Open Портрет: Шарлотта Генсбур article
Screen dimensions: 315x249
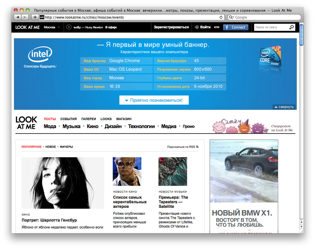click(49, 220)
